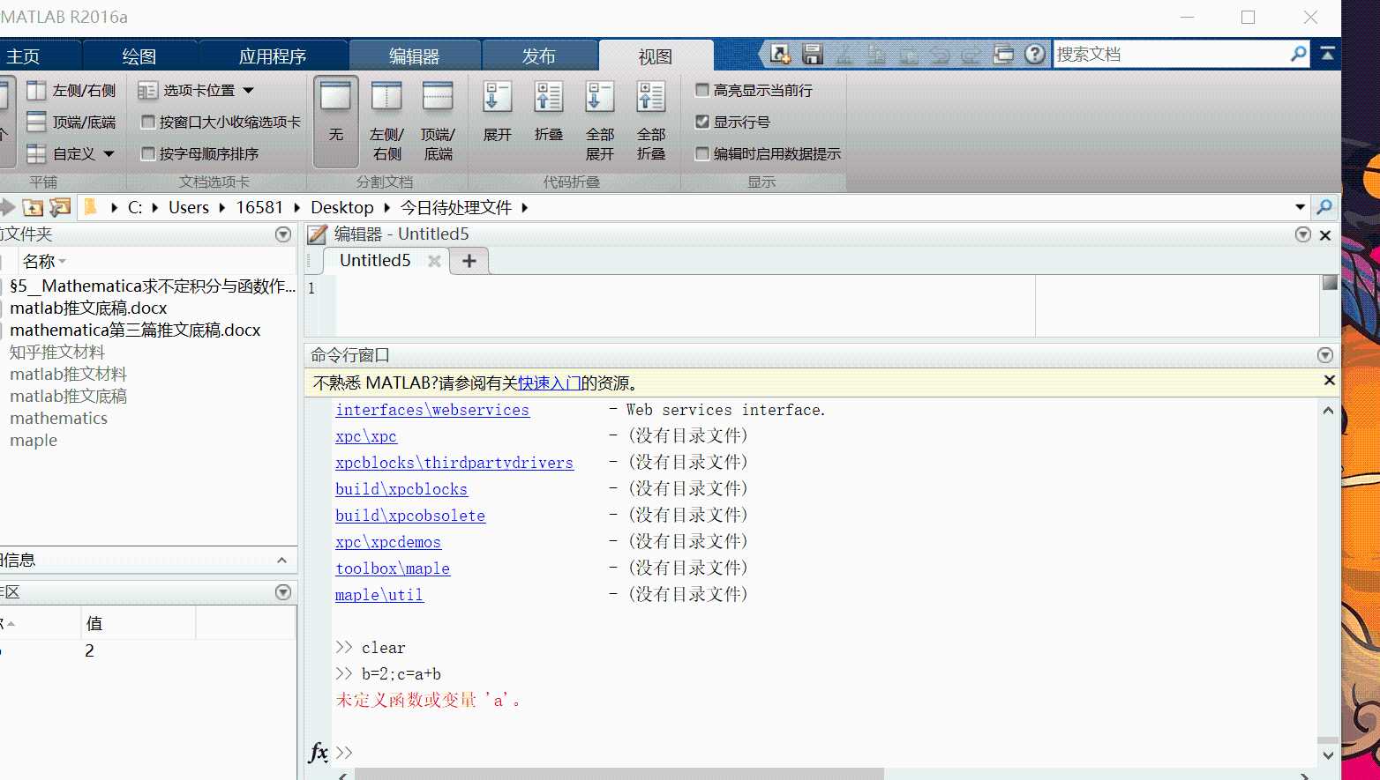
Task: Switch to the 发布 tab
Action: pyautogui.click(x=539, y=56)
